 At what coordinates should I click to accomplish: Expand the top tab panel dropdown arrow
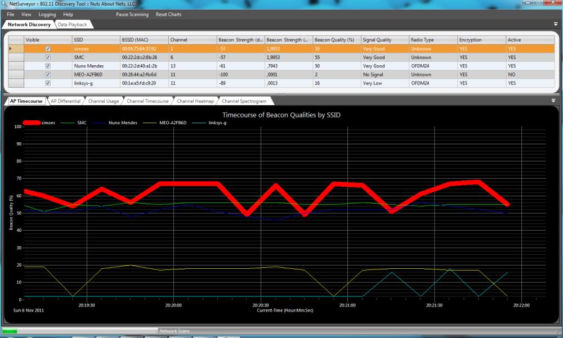[556, 24]
